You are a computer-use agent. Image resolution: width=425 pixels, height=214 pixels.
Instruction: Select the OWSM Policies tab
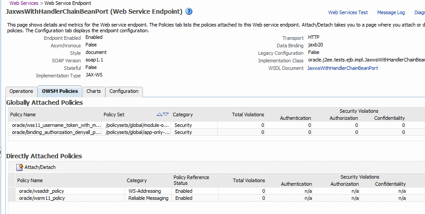coord(60,91)
